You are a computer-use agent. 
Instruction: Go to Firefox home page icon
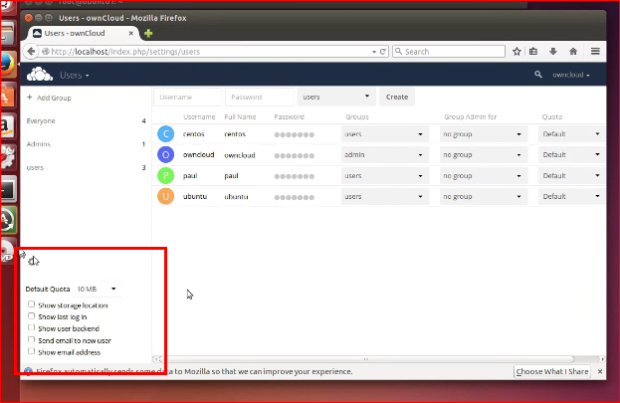[x=573, y=52]
